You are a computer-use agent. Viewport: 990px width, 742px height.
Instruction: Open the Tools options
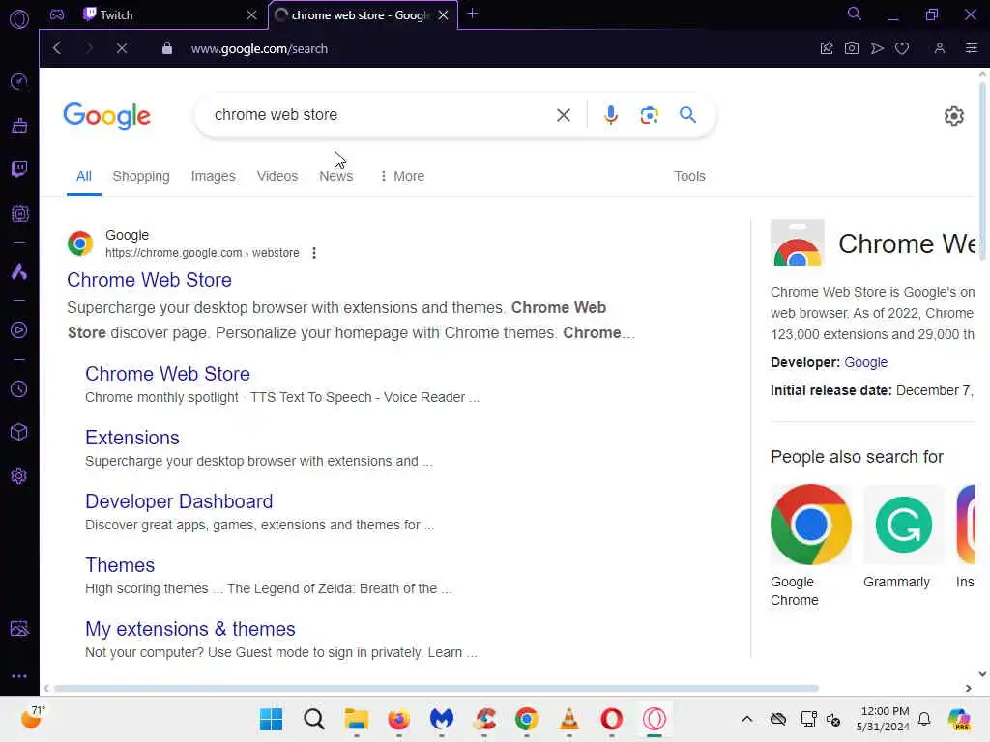coord(689,176)
